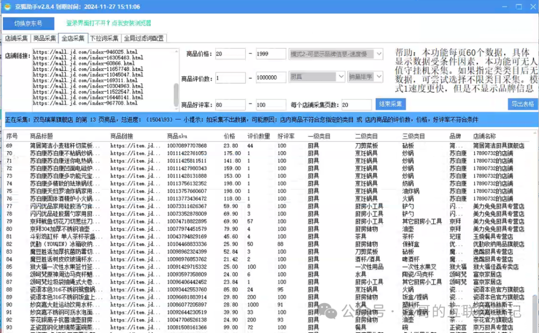Screen dimensions: 539x333
Task: Open the 登录界面打不开 install browser link
Action: click(109, 23)
